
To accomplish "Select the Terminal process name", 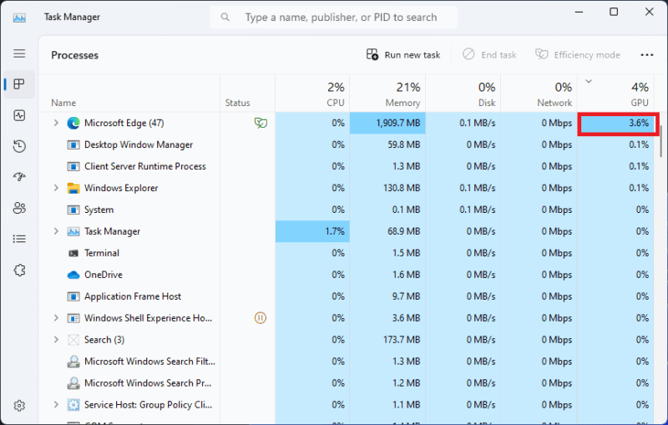I will click(102, 253).
